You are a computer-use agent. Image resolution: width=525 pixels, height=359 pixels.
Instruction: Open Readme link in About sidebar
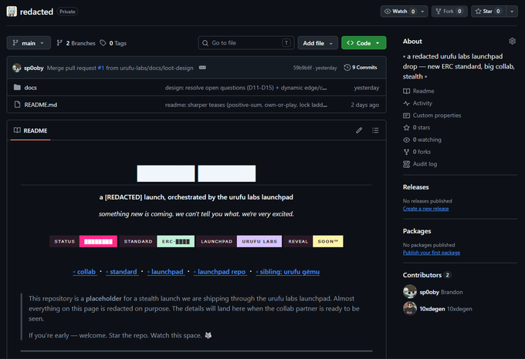(419, 91)
